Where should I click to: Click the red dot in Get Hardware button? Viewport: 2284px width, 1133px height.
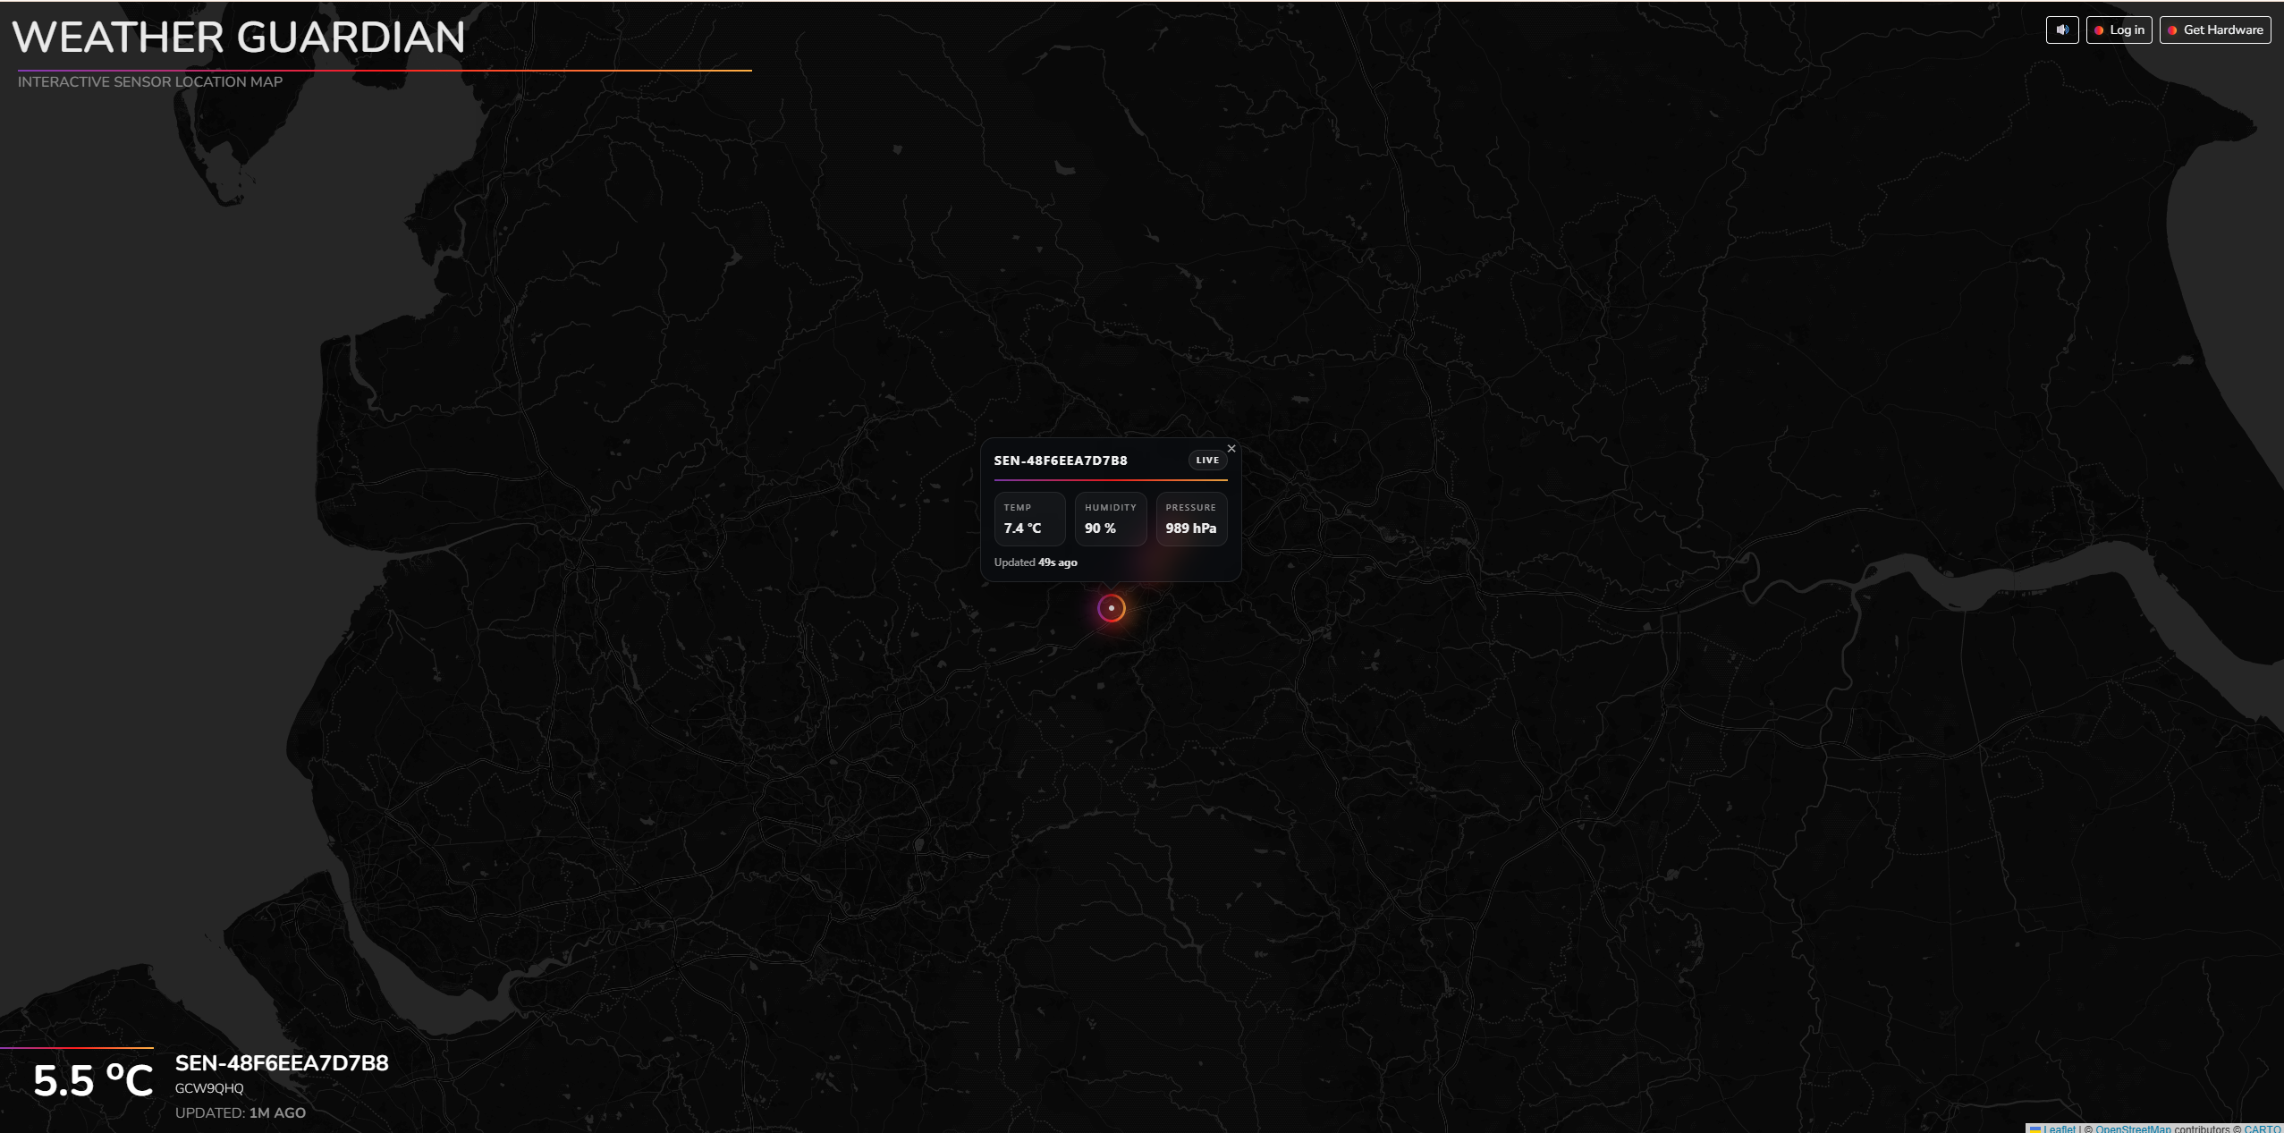[2172, 30]
